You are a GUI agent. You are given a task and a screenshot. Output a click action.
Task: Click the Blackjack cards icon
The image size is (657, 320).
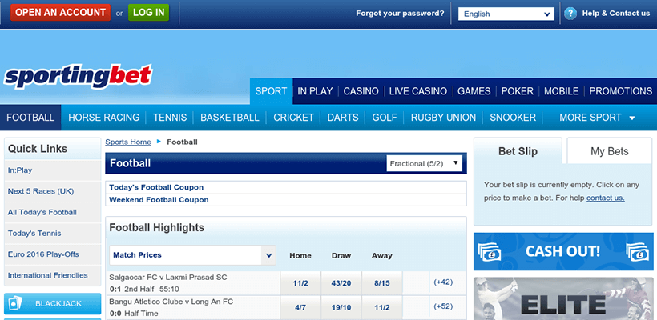(14, 303)
